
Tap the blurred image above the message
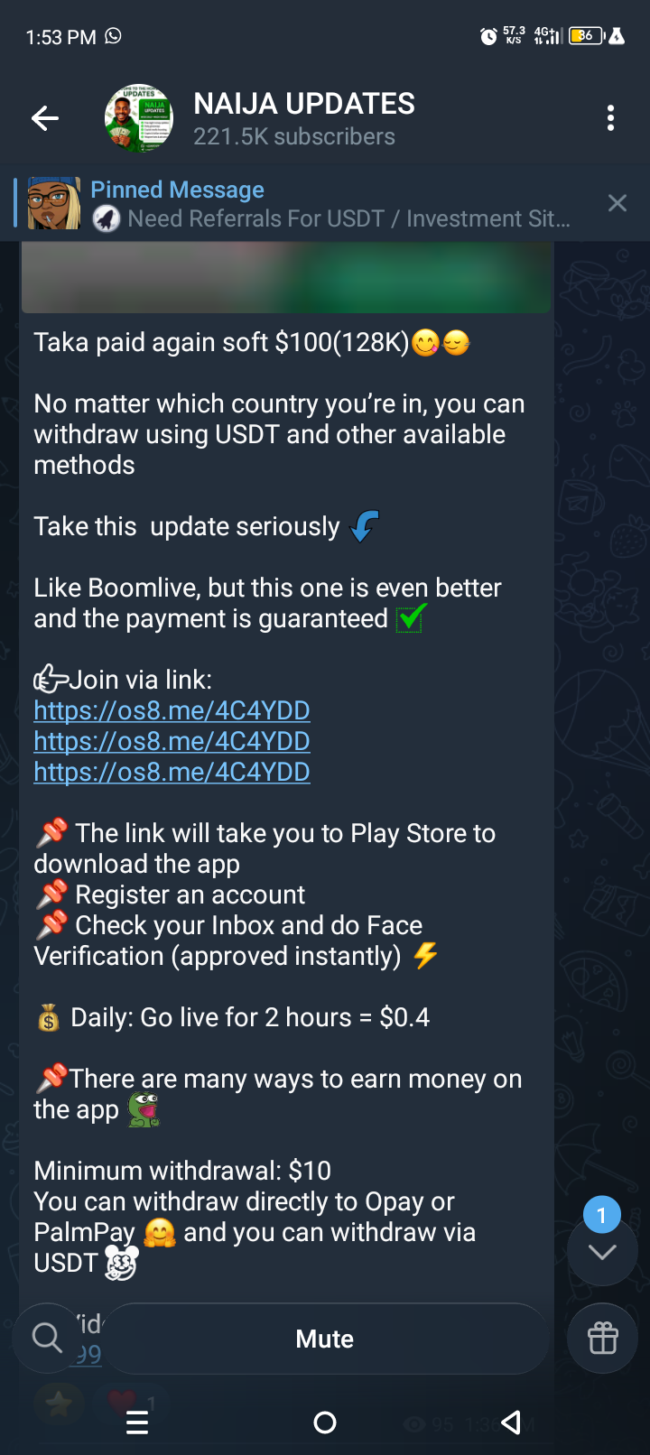[x=286, y=278]
